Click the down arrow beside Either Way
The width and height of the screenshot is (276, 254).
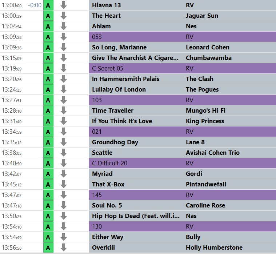(x=64, y=237)
